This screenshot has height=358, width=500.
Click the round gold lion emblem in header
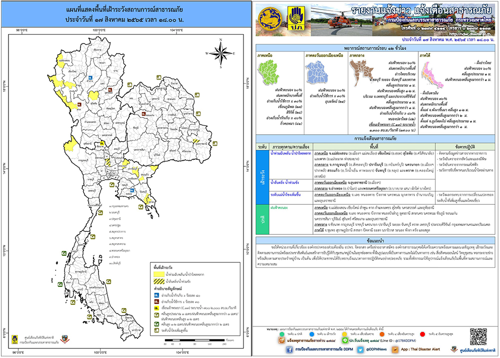pos(270,18)
